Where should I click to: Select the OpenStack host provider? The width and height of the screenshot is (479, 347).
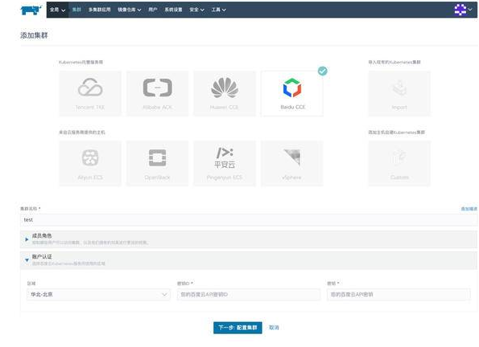click(157, 163)
